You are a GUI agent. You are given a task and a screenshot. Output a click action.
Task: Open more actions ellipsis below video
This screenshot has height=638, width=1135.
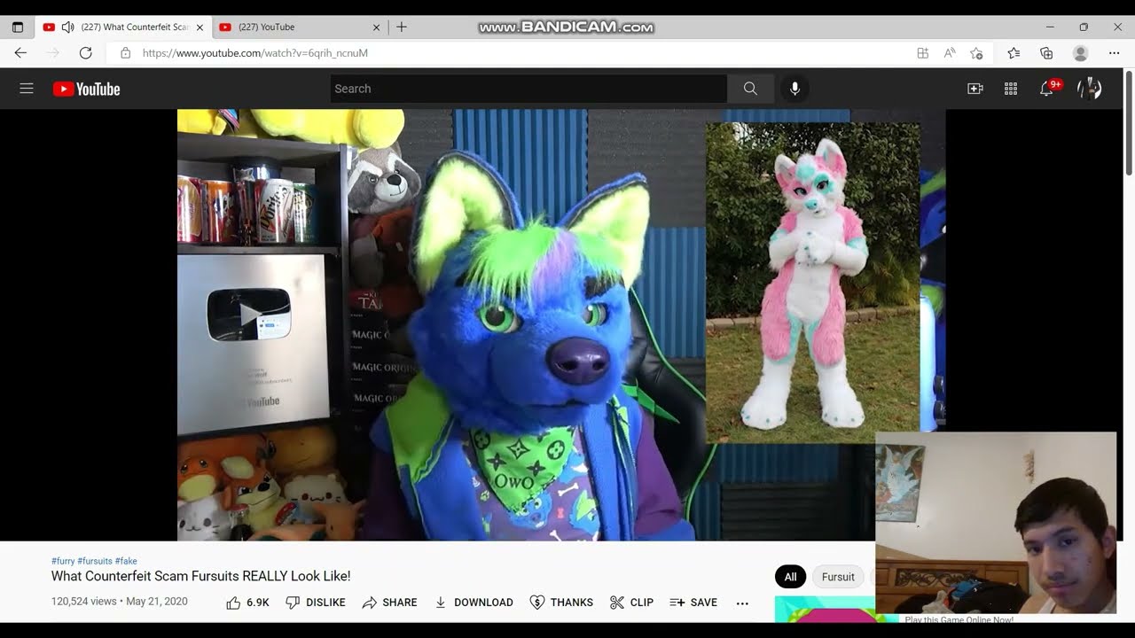coord(742,603)
